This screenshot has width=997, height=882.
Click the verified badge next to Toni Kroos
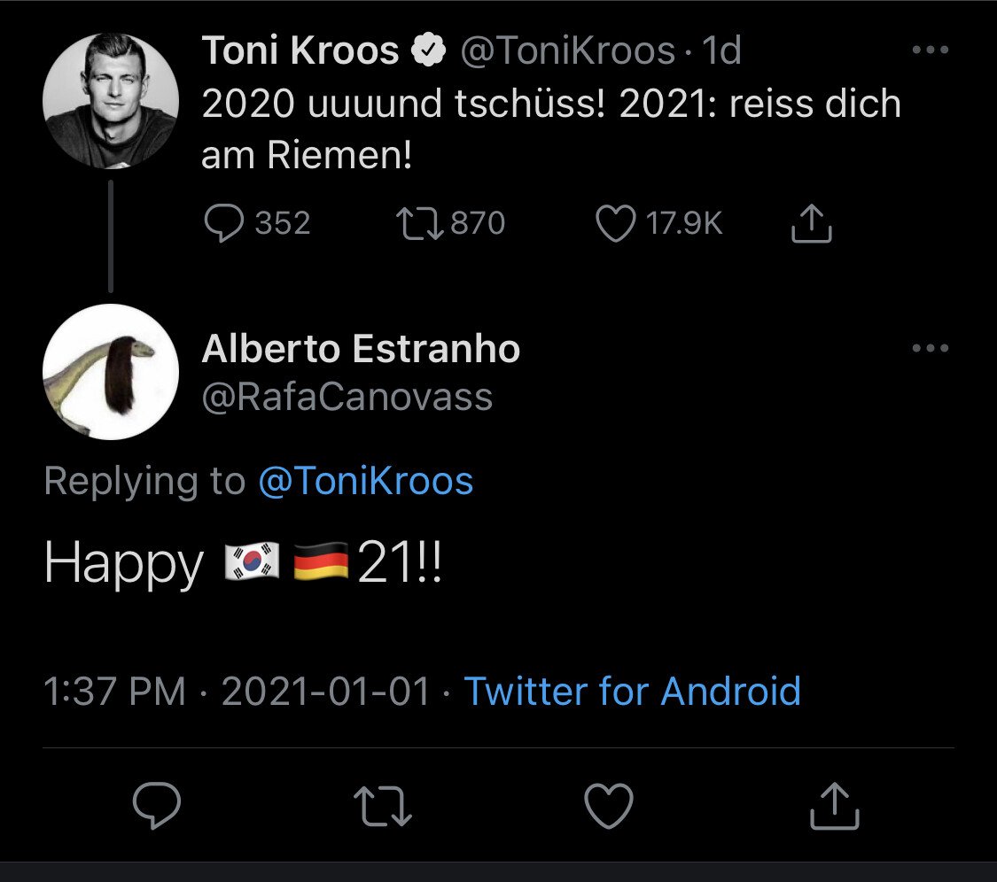coord(431,52)
